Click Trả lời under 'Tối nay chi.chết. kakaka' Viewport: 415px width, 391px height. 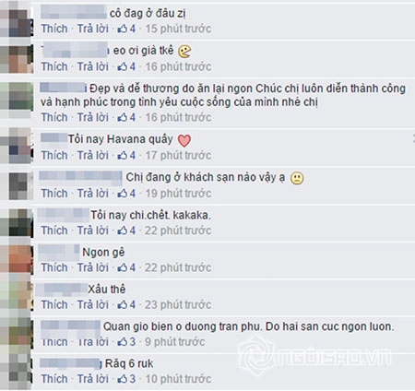(x=93, y=231)
